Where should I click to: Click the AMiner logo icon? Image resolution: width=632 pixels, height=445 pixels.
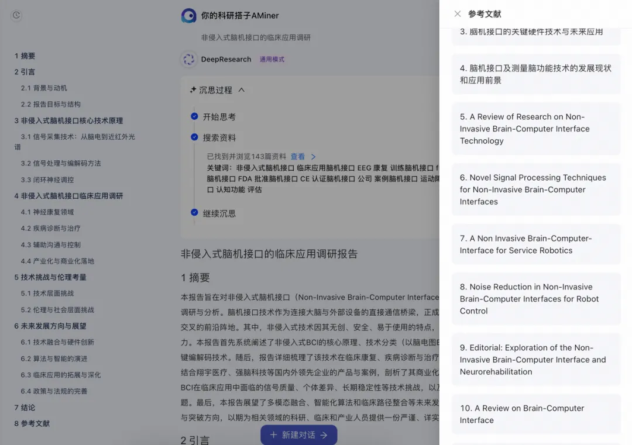[x=188, y=16]
